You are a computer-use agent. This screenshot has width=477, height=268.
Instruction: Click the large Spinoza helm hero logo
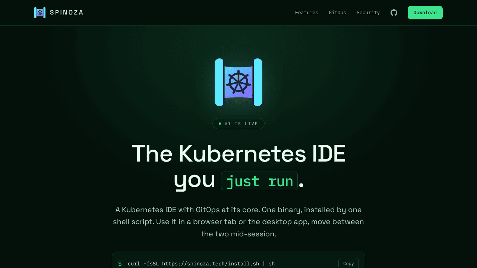pyautogui.click(x=238, y=82)
